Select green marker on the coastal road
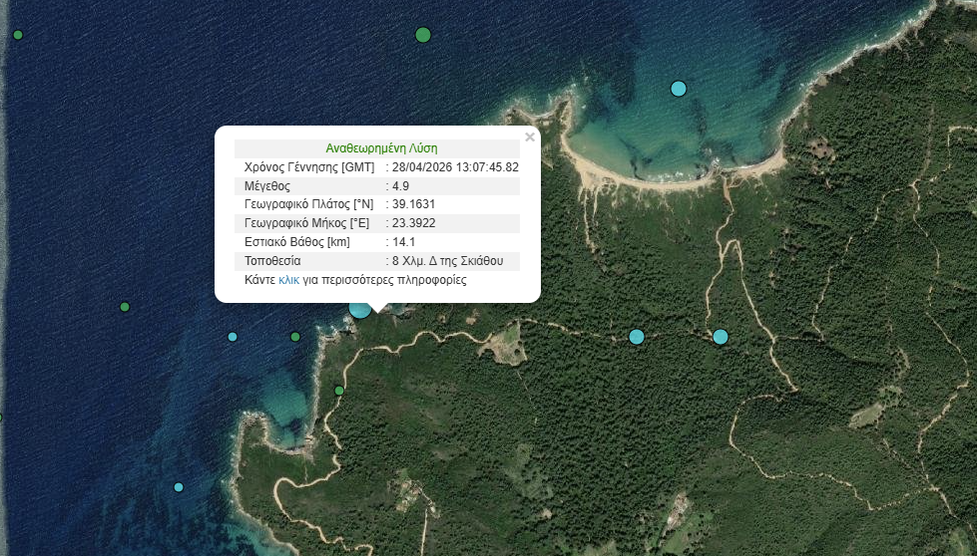The image size is (977, 556). 339,391
